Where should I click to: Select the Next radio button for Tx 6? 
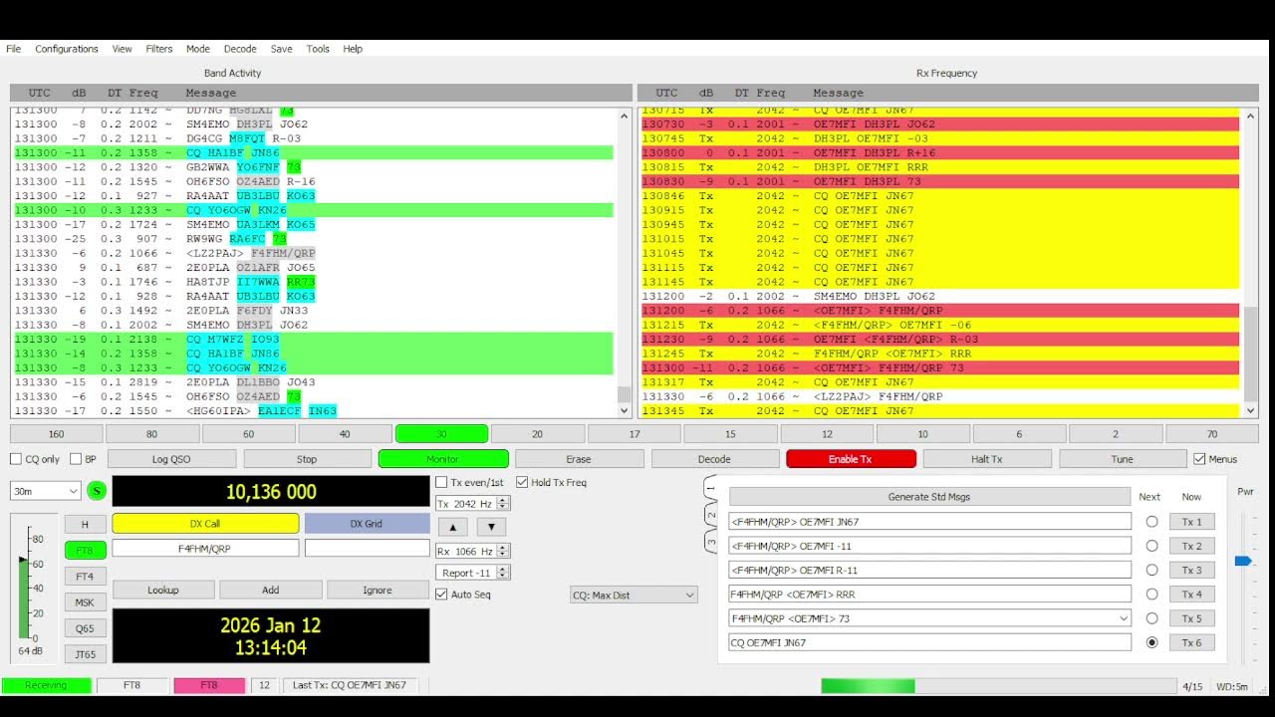pos(1151,642)
